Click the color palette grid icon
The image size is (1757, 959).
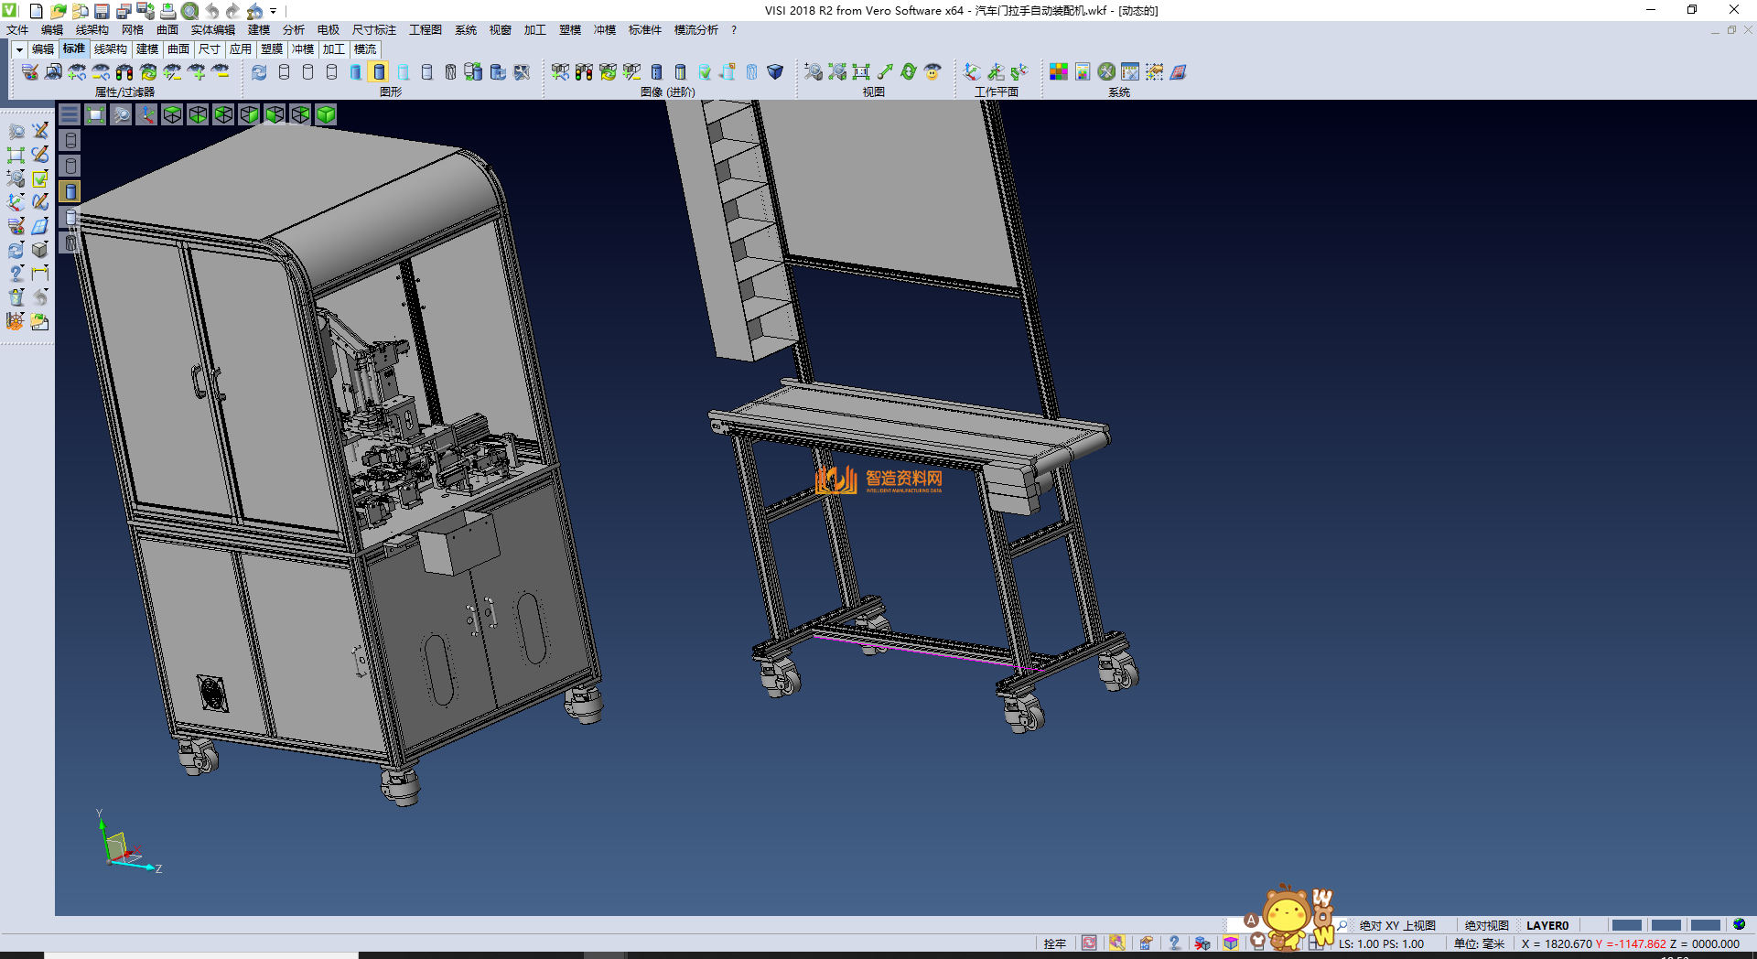point(1059,71)
